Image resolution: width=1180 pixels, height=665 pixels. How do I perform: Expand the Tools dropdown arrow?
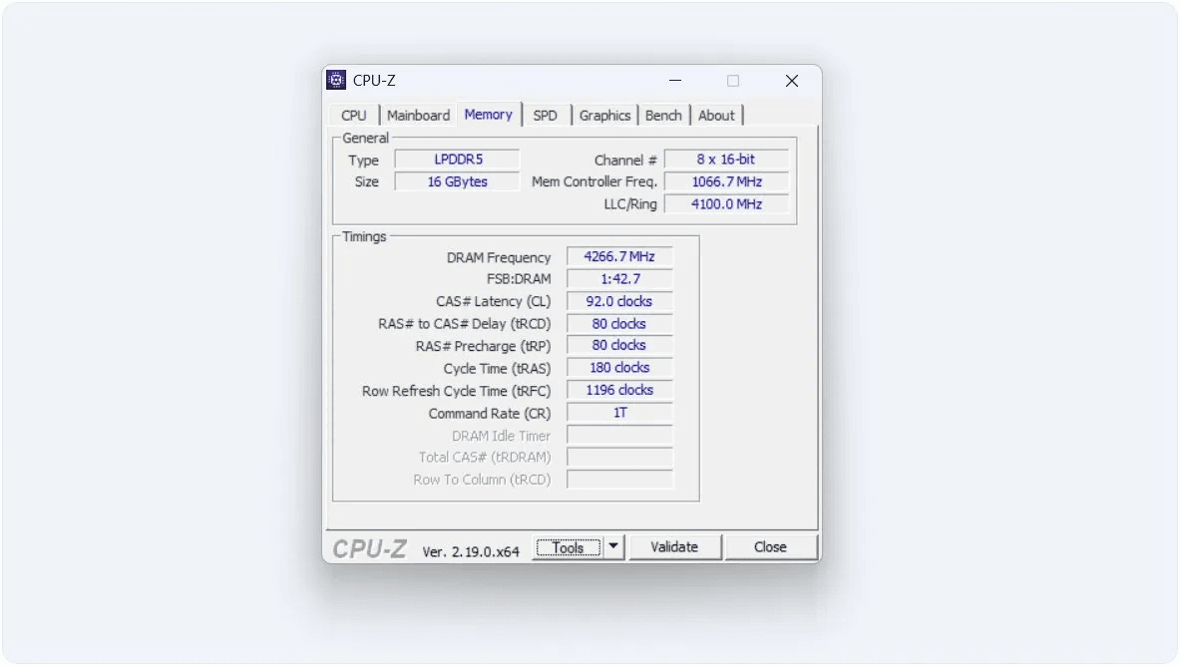[613, 547]
